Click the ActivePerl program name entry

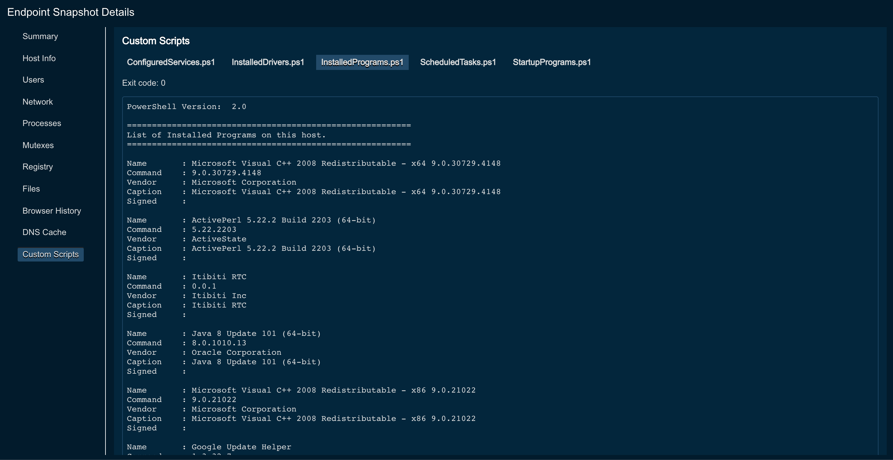click(283, 220)
